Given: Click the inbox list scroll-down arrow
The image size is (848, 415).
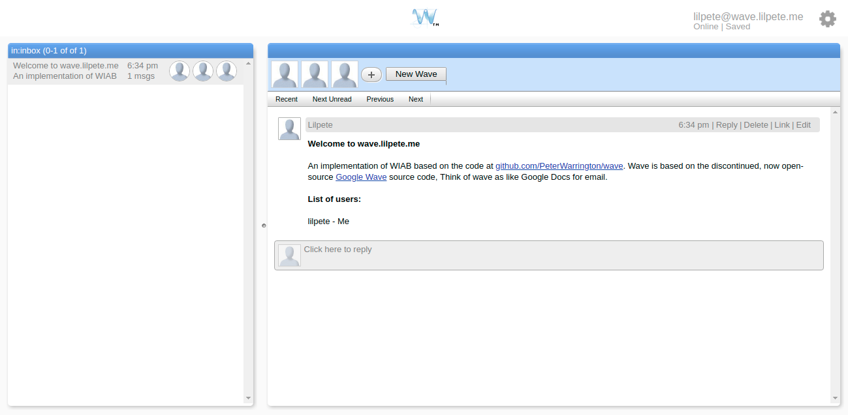Looking at the screenshot, I should pyautogui.click(x=248, y=398).
